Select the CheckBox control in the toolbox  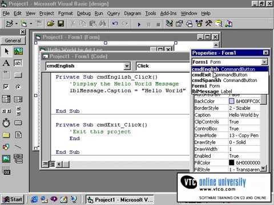click(x=6, y=87)
